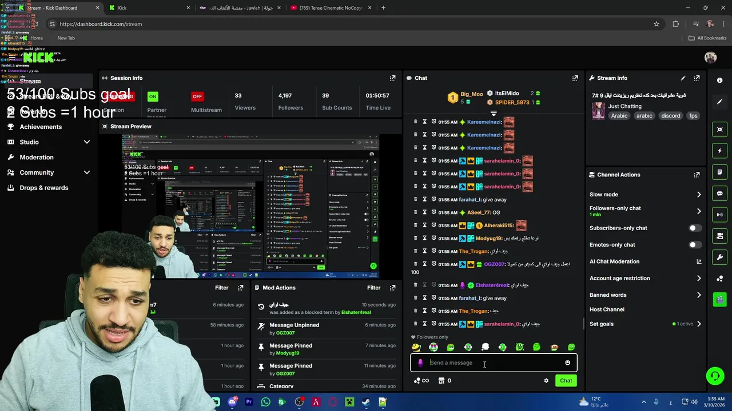Expand Slow mode options
Screen dimensions: 732x411
tap(699, 195)
